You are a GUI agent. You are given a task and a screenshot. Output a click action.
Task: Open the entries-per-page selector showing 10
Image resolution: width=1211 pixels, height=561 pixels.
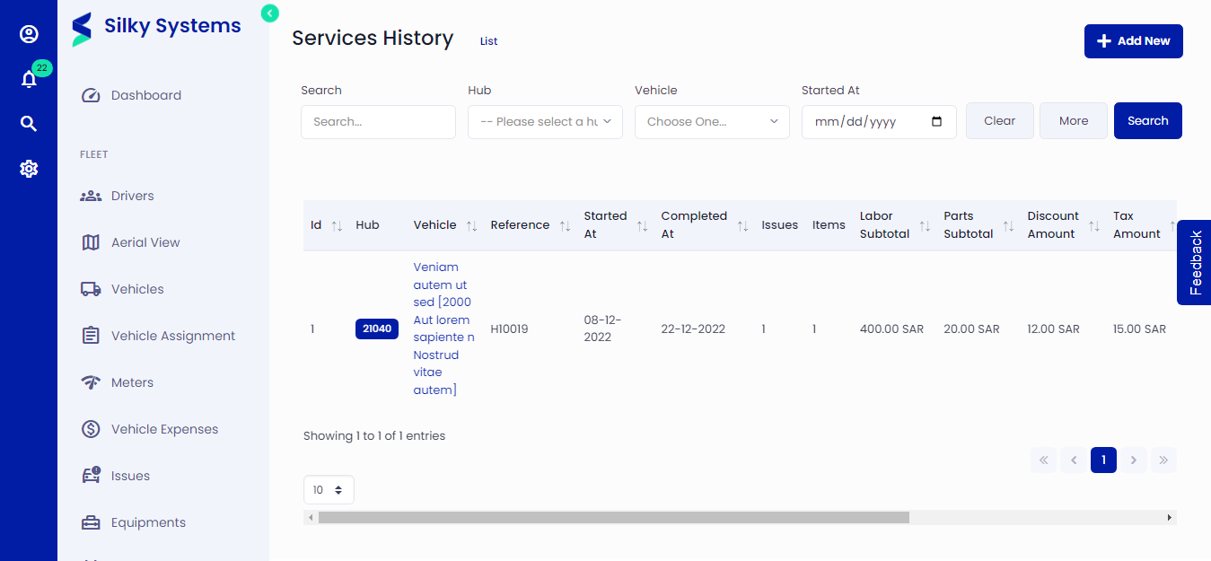tap(328, 489)
